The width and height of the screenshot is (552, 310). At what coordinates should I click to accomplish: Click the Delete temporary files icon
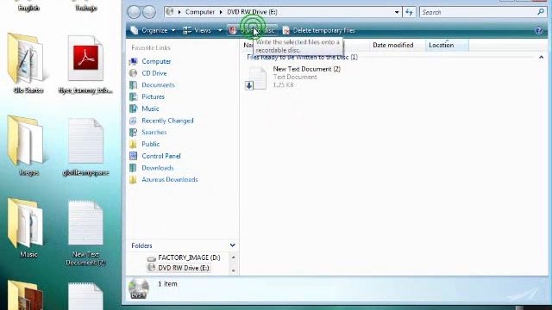pyautogui.click(x=286, y=31)
